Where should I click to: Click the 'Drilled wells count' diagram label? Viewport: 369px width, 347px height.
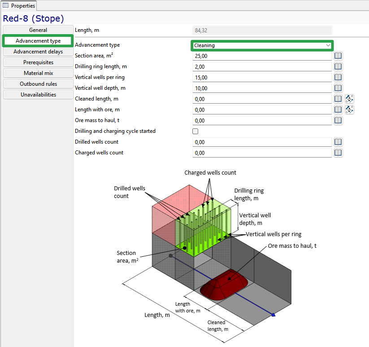click(130, 192)
